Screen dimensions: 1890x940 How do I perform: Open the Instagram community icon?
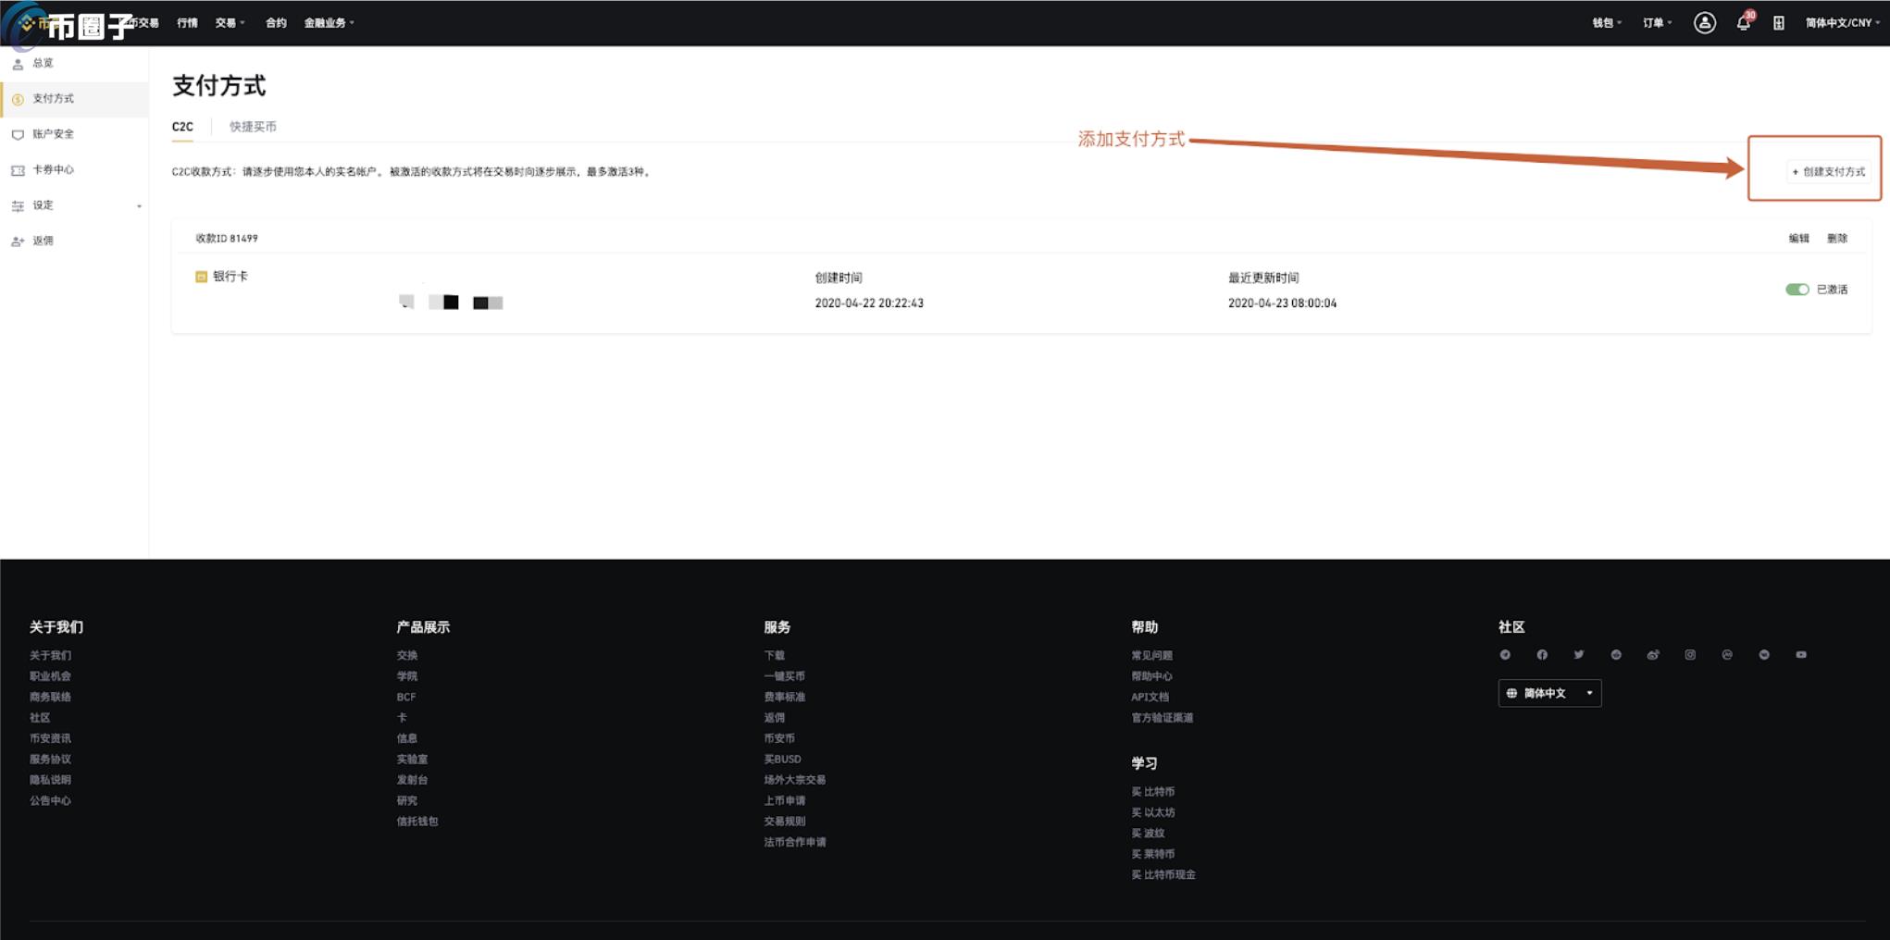click(x=1690, y=655)
